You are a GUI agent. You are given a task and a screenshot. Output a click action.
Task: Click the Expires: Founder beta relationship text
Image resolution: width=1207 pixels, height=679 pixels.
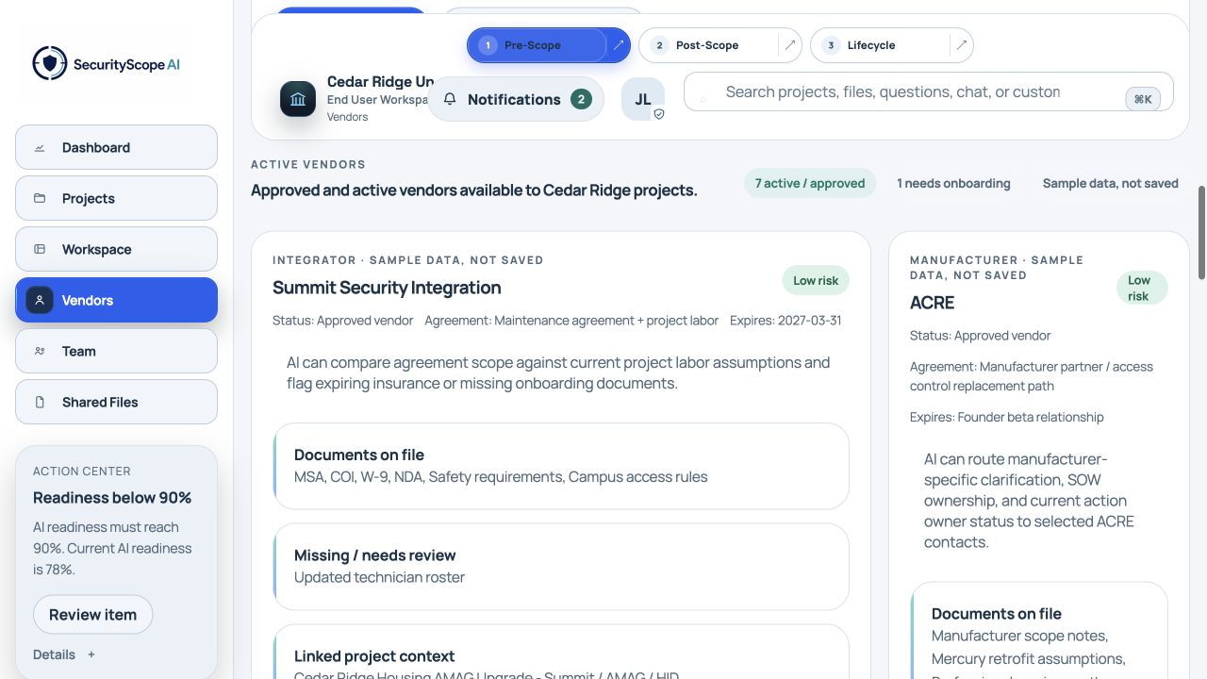1007,417
